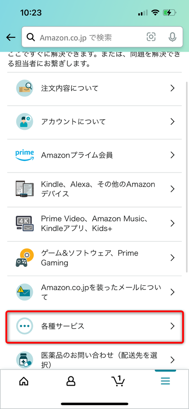
Task: Open Kindle、Alexa、その他のAmazonデバイス item
Action: pos(94,189)
